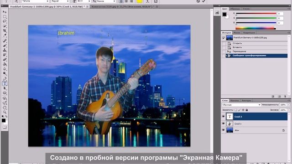Select the Pen tool
The image size is (292, 164).
[5, 79]
